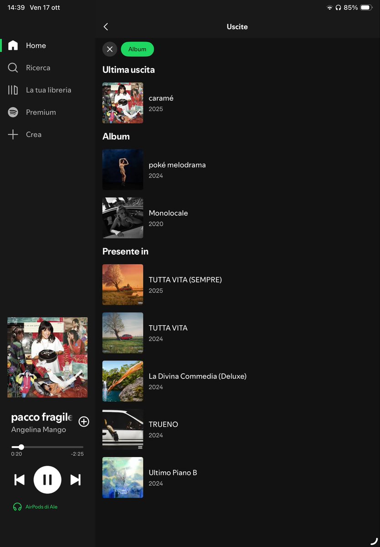Click the remaining time -2:25
This screenshot has width=380, height=547.
tap(77, 454)
